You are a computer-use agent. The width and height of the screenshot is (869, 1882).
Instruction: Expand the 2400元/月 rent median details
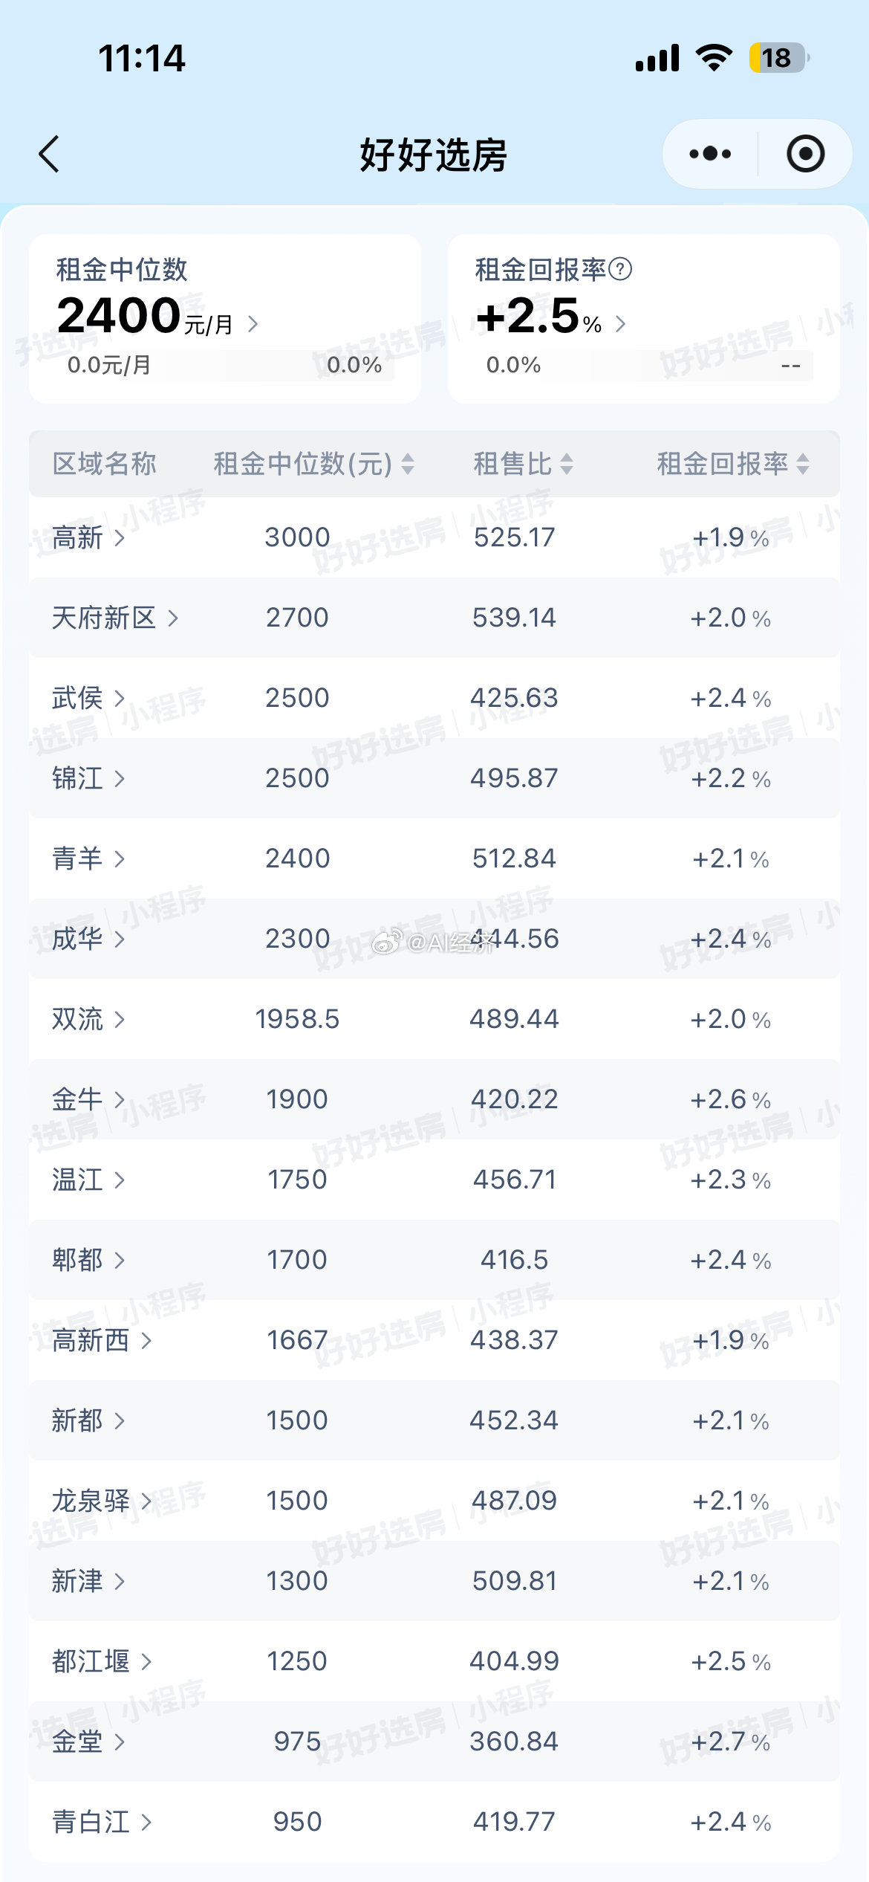point(253,323)
